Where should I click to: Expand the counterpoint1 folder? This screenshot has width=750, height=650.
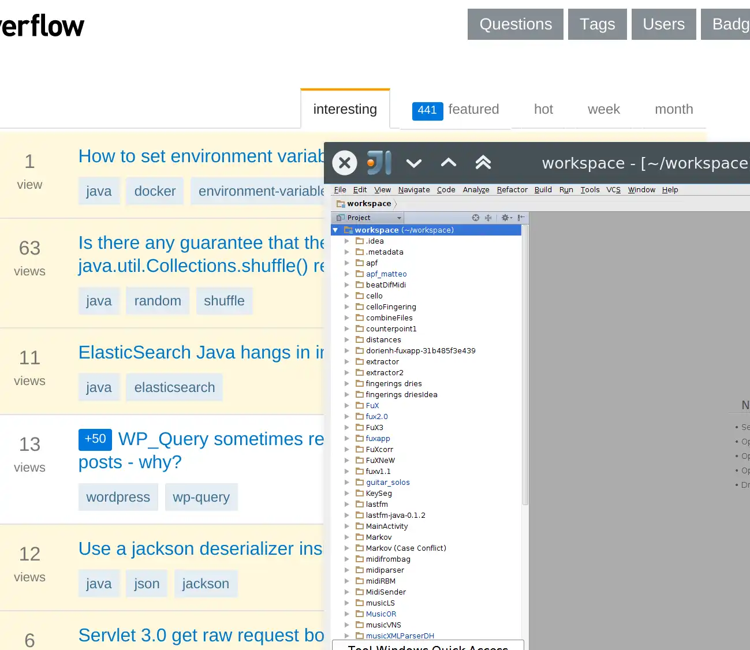coord(347,328)
